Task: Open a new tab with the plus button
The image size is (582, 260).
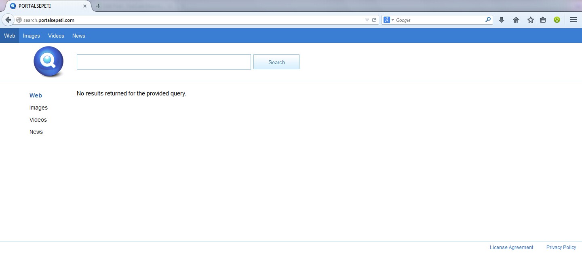Action: point(98,6)
